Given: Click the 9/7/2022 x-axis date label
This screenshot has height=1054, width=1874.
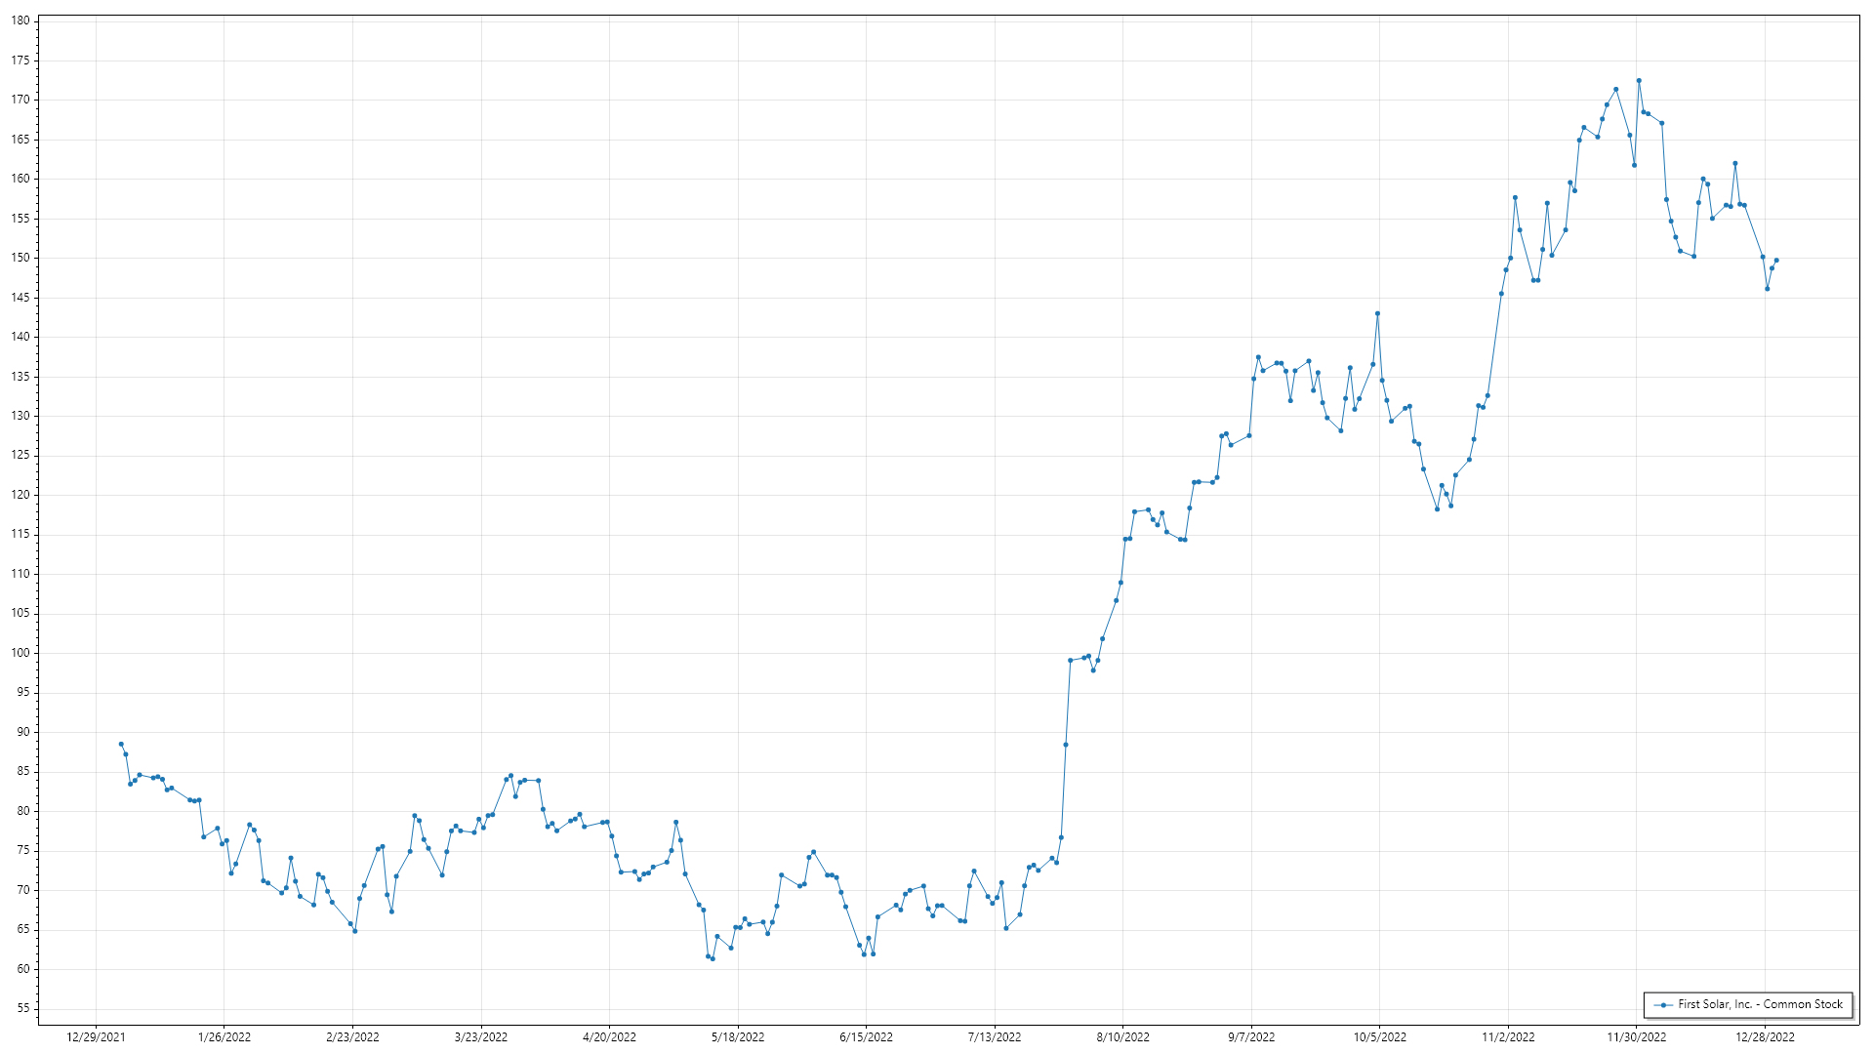Looking at the screenshot, I should point(1251,1037).
